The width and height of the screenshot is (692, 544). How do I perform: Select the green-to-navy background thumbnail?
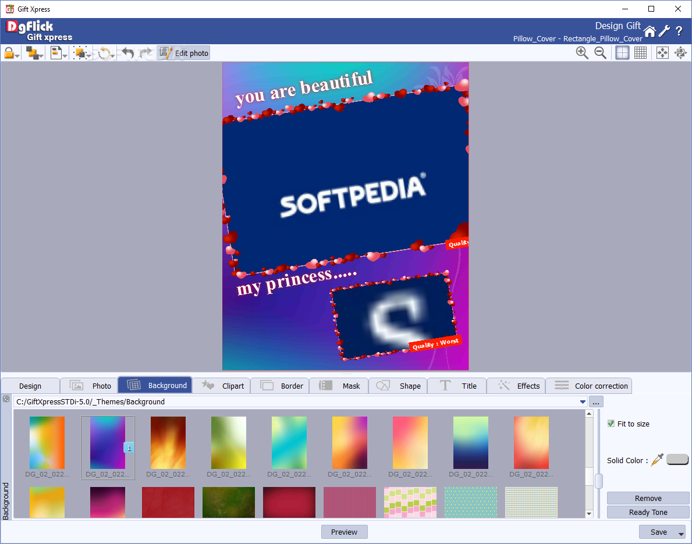pos(470,443)
